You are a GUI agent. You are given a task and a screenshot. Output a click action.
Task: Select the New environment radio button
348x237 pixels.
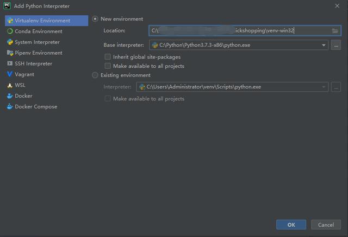tap(95, 19)
